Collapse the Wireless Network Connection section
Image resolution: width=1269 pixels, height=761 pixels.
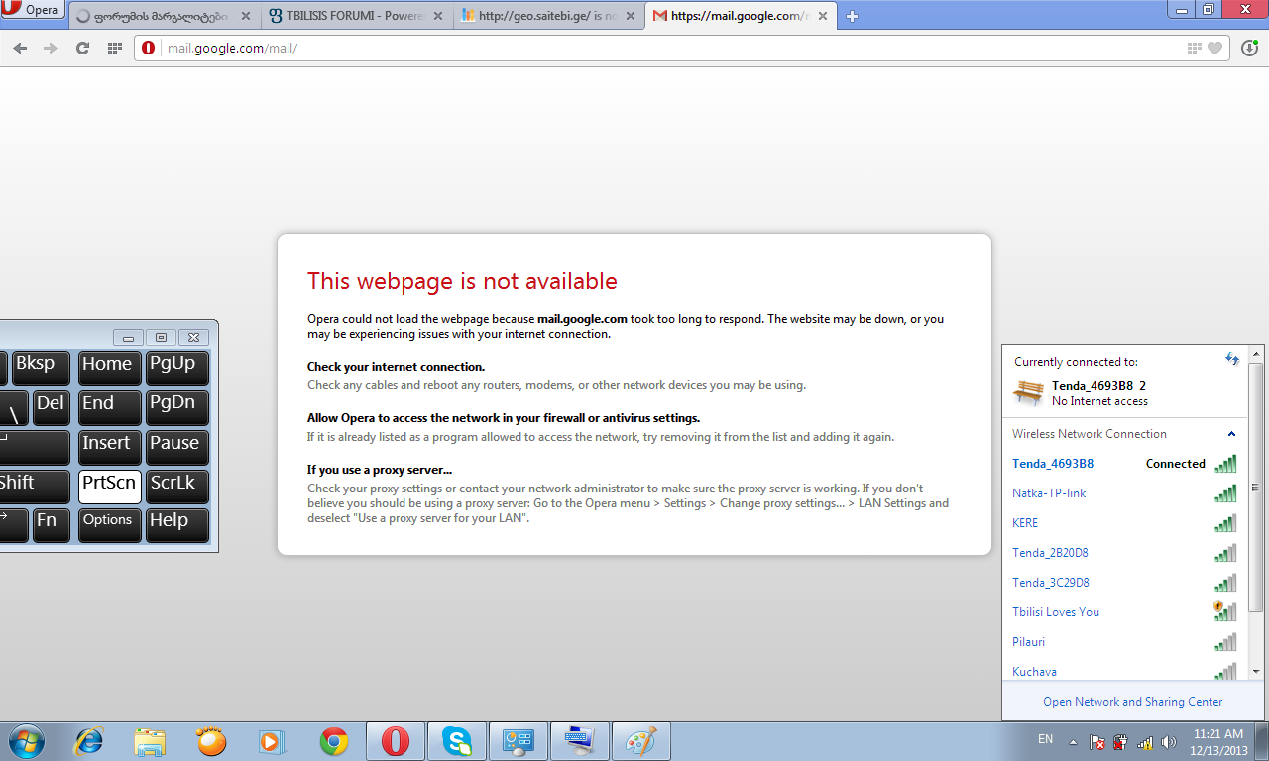point(1231,434)
